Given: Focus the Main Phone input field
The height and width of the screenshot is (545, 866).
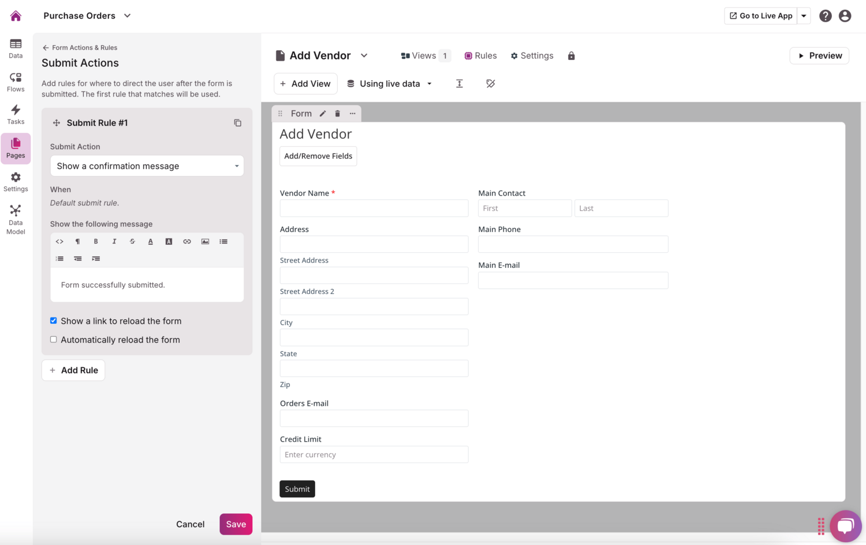Looking at the screenshot, I should [x=573, y=244].
